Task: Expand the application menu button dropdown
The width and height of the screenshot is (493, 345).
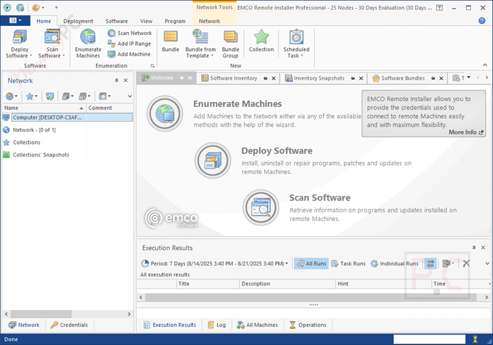Action: [15, 21]
